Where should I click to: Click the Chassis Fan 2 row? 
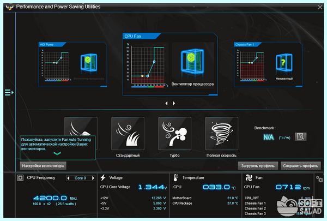coord(277,208)
